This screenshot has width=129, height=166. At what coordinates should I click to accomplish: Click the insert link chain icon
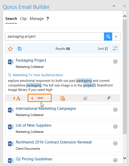[39, 98]
